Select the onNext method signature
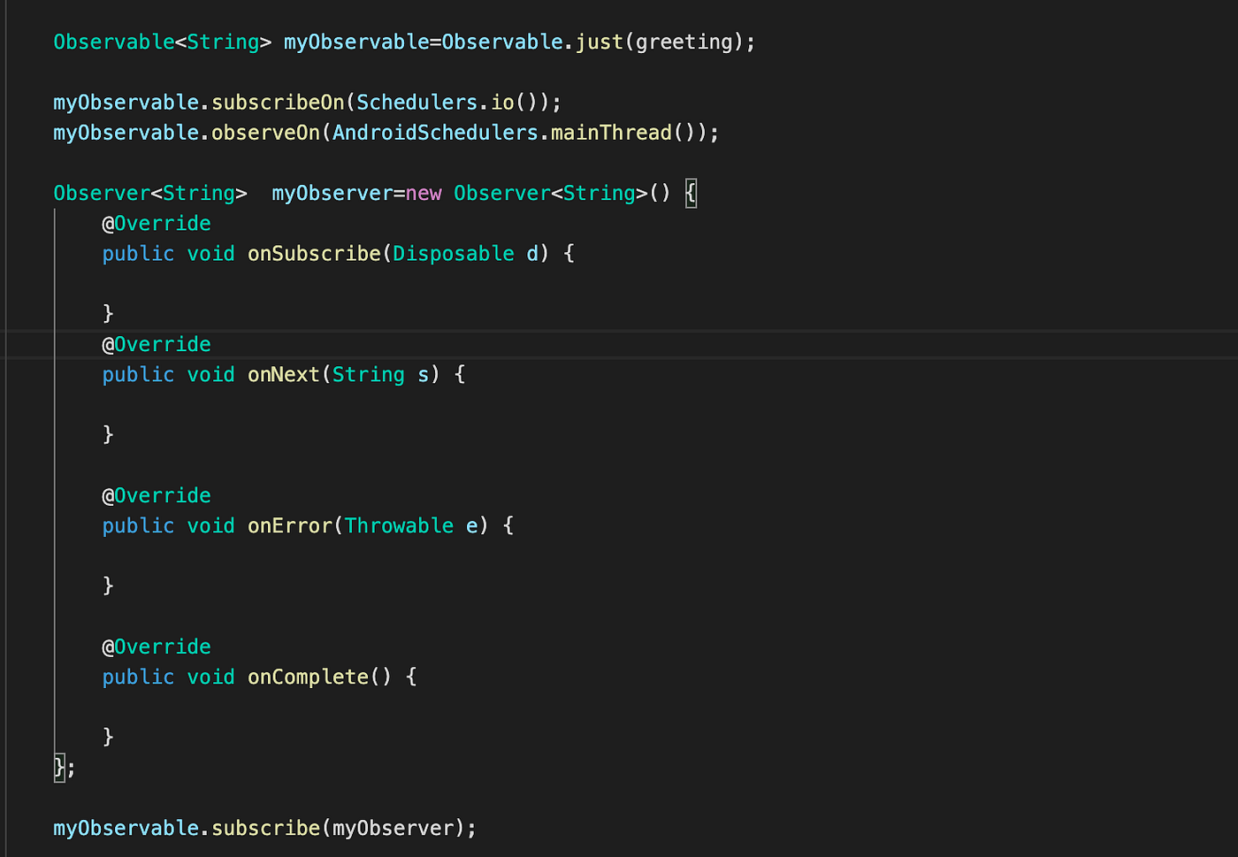This screenshot has height=857, width=1238. [283, 374]
